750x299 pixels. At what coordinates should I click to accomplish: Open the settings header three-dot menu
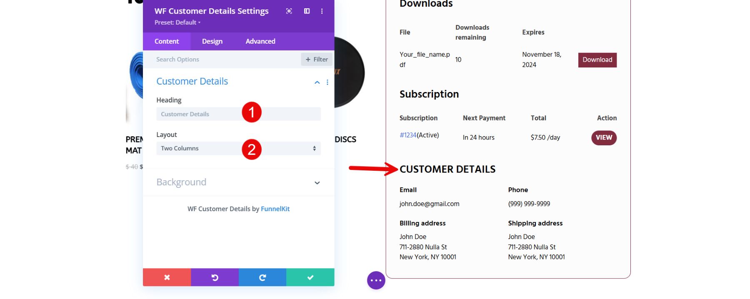click(322, 11)
